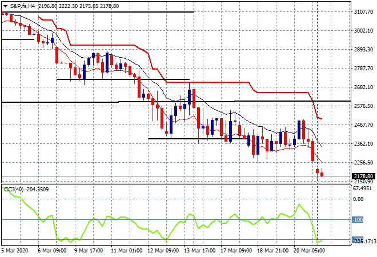The height and width of the screenshot is (257, 377).
Task: Select the S&P.fs,H4 chart title text
Action: pos(22,6)
